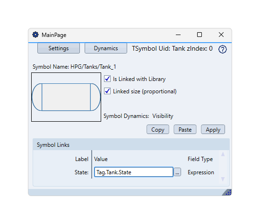
Task: Click the tank symbol preview thumbnail
Action: [66, 97]
